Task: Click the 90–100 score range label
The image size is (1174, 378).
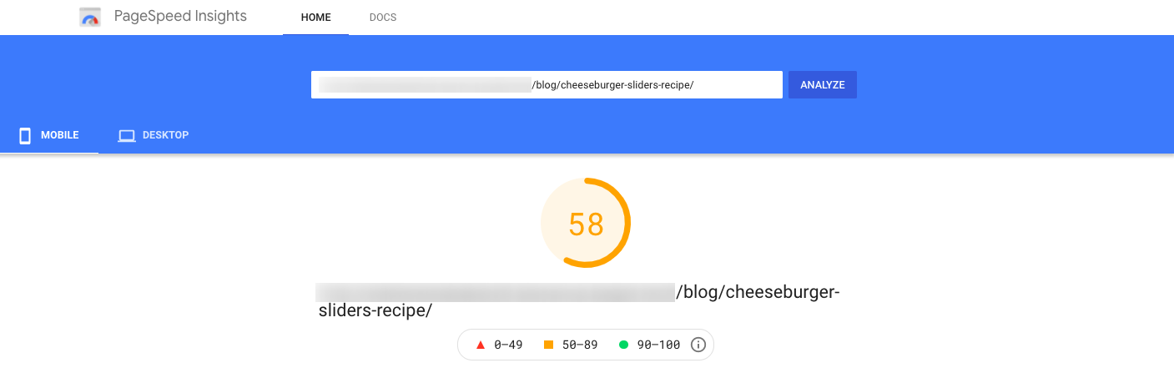Action: point(658,345)
